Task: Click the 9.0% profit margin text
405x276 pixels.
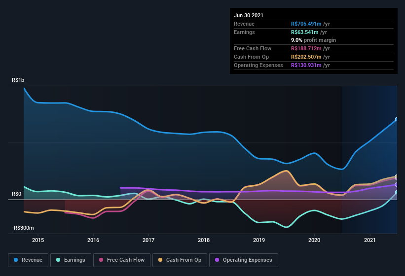Action: pos(314,40)
